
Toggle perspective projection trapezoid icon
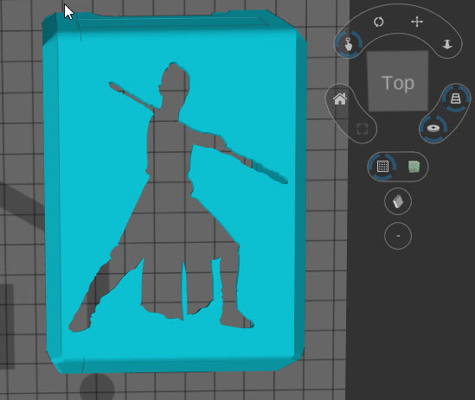[x=456, y=98]
